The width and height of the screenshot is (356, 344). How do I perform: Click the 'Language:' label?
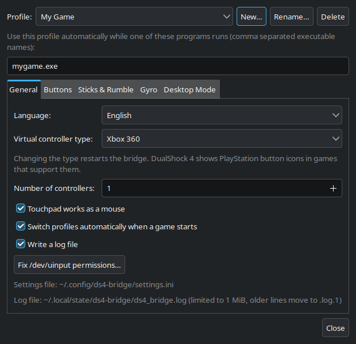pyautogui.click(x=33, y=115)
